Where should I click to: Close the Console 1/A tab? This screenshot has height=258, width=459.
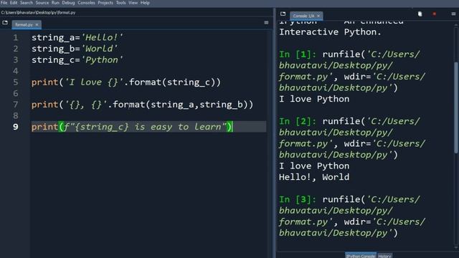pyautogui.click(x=318, y=16)
